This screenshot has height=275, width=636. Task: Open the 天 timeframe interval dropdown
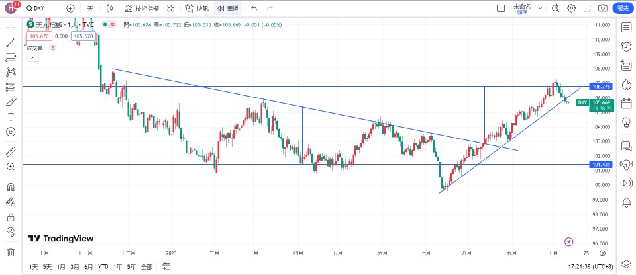pyautogui.click(x=90, y=8)
